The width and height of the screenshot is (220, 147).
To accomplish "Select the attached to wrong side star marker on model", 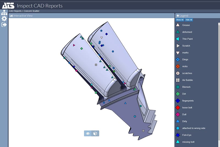I will (x=135, y=116).
